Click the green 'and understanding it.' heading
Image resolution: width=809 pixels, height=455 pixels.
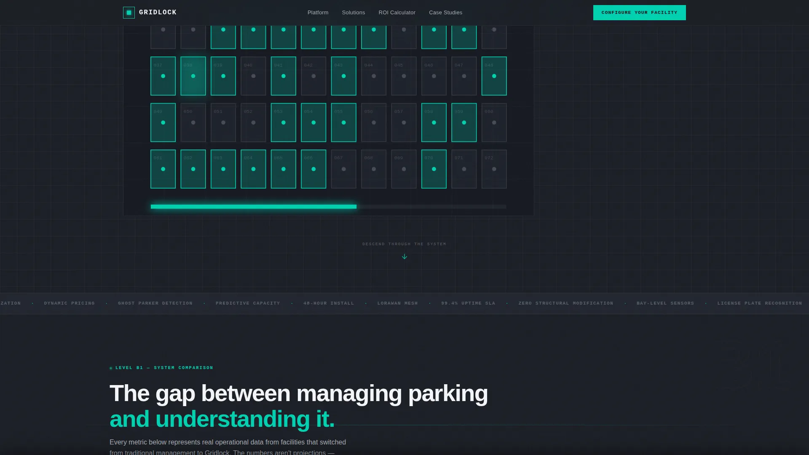click(222, 419)
